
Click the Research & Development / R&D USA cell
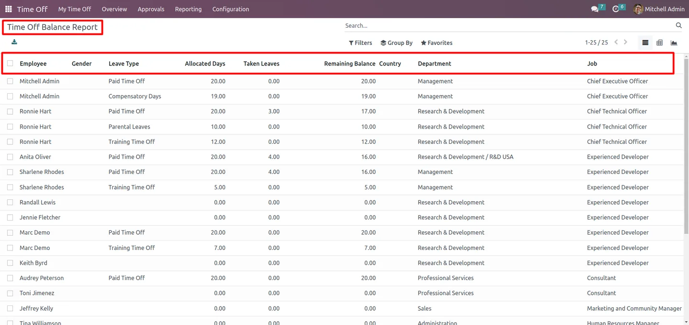pos(466,157)
